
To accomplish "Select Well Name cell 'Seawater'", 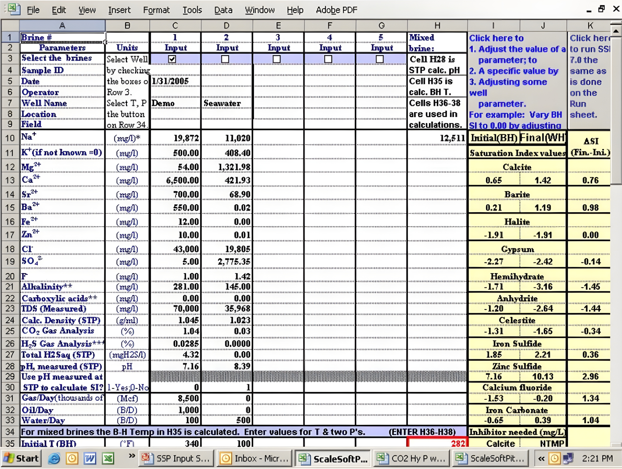I will click(x=227, y=103).
